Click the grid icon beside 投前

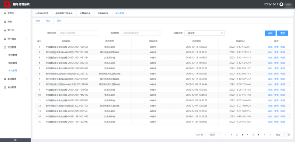click(x=5, y=22)
